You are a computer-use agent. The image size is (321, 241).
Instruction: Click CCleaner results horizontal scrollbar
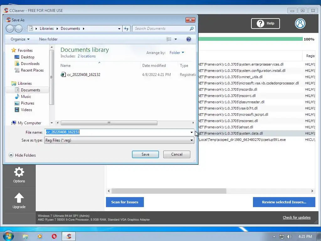point(169,191)
